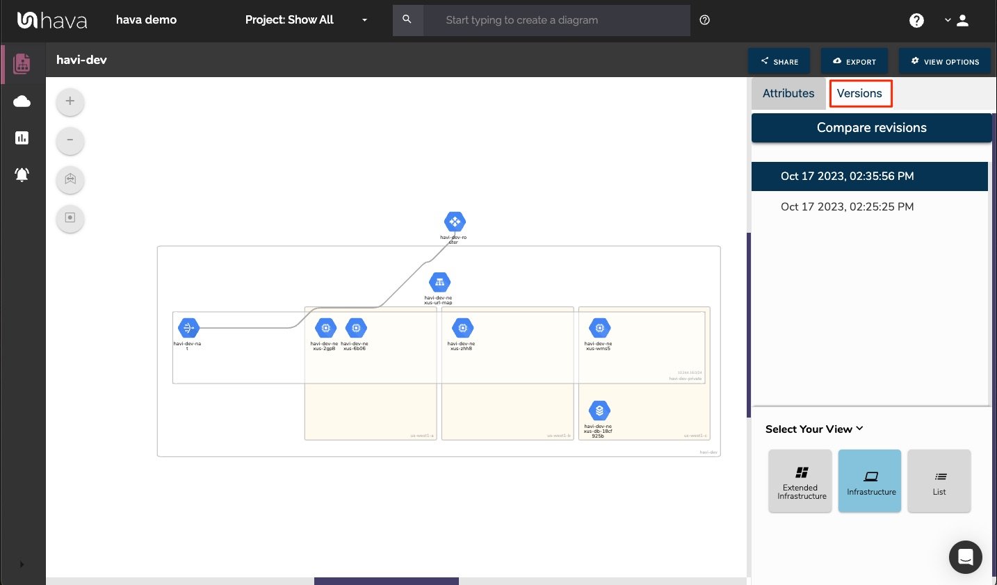The height and width of the screenshot is (585, 997).
Task: Open the diagrams panel in the left sidebar
Action: (x=22, y=63)
